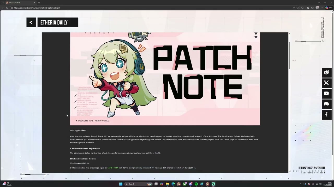
Task: Open the YouTube social link
Action: click(326, 94)
